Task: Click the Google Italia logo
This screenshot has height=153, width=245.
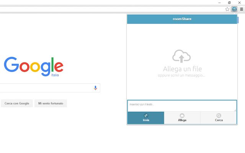Action: pyautogui.click(x=34, y=67)
